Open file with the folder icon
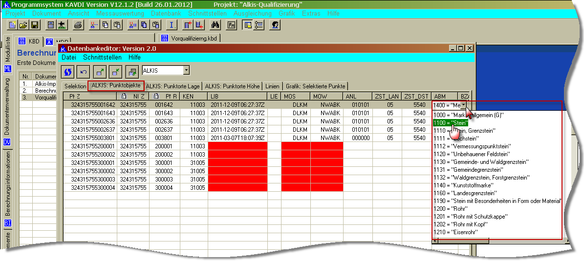Image resolution: width=584 pixels, height=261 pixels. [24, 25]
